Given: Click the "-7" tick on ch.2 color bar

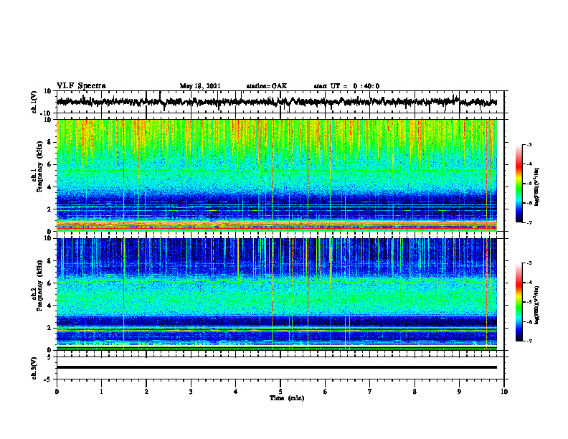Looking at the screenshot, I should click(x=529, y=341).
